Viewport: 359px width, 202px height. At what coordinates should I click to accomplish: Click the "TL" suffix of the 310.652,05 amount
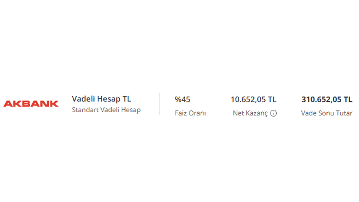[348, 99]
